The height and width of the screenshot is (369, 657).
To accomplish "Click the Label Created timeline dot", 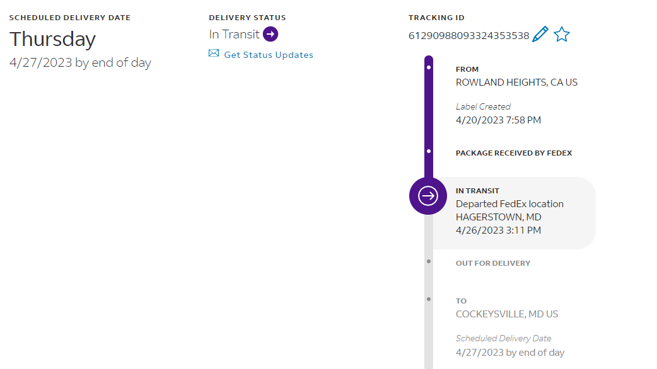I will point(429,67).
